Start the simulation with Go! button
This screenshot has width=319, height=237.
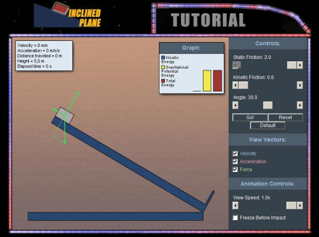(x=250, y=117)
